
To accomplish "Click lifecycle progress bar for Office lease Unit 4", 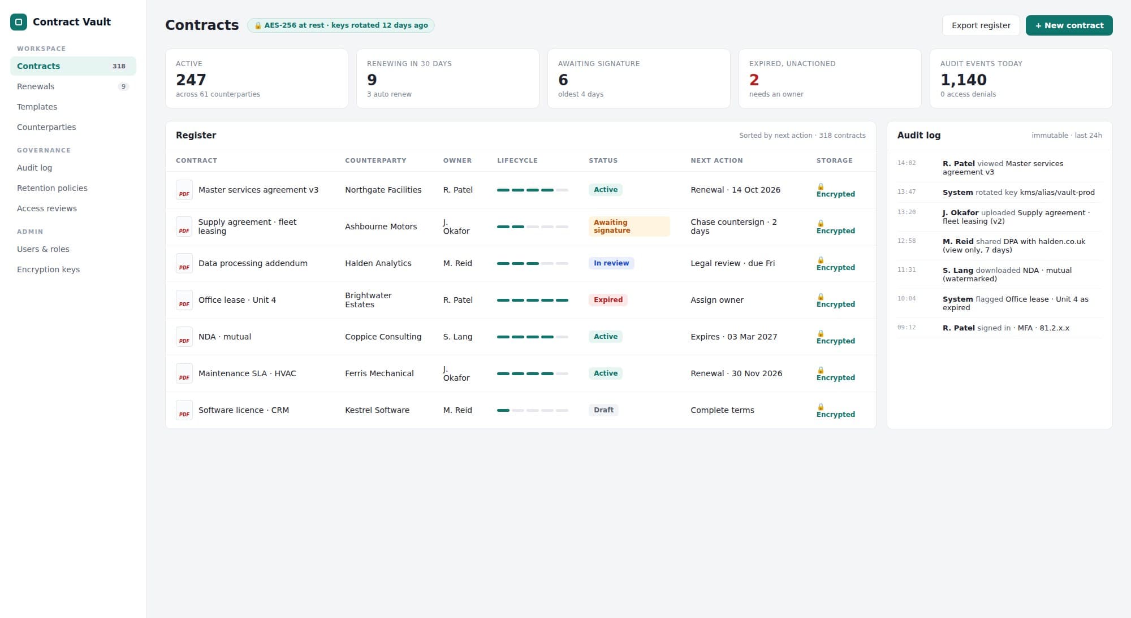I will coord(532,300).
